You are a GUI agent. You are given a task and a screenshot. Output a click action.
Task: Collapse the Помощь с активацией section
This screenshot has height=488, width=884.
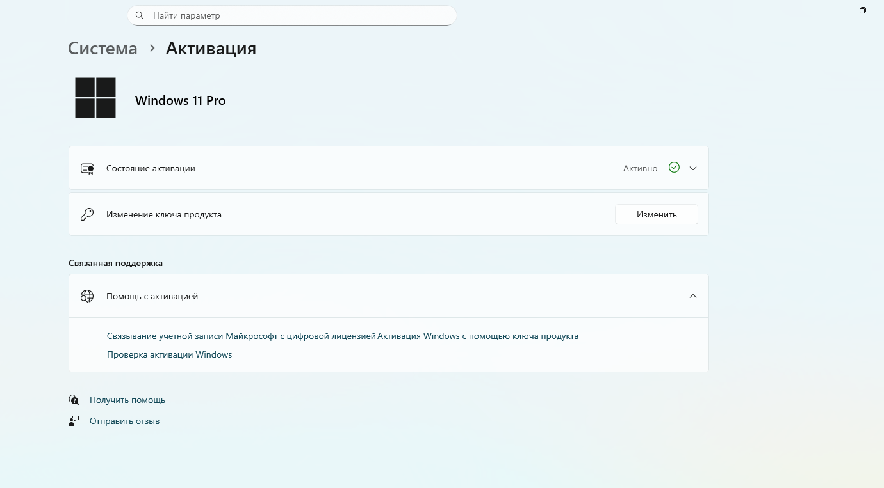693,296
